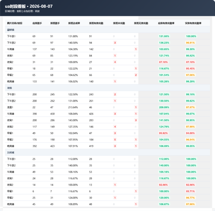Click the green 136.23% badge
Viewport: 215px width, 211px height.
tap(164, 43)
